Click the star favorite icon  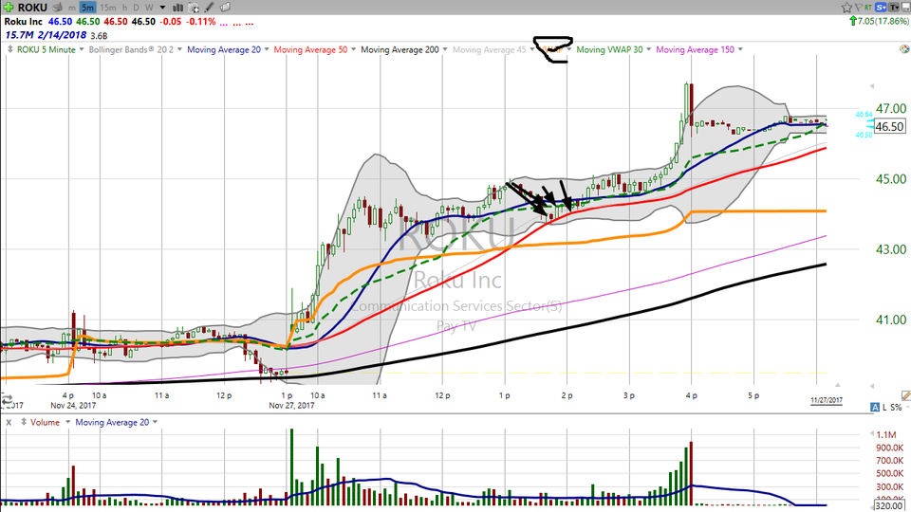click(846, 8)
